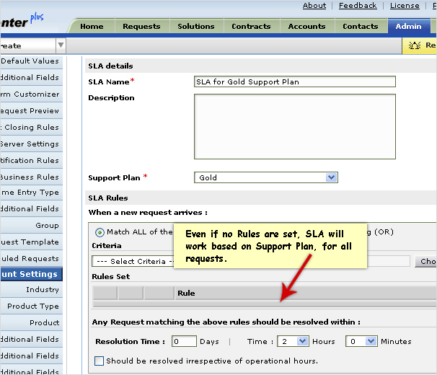Open the Contracts tab
437x375 pixels.
pos(251,27)
